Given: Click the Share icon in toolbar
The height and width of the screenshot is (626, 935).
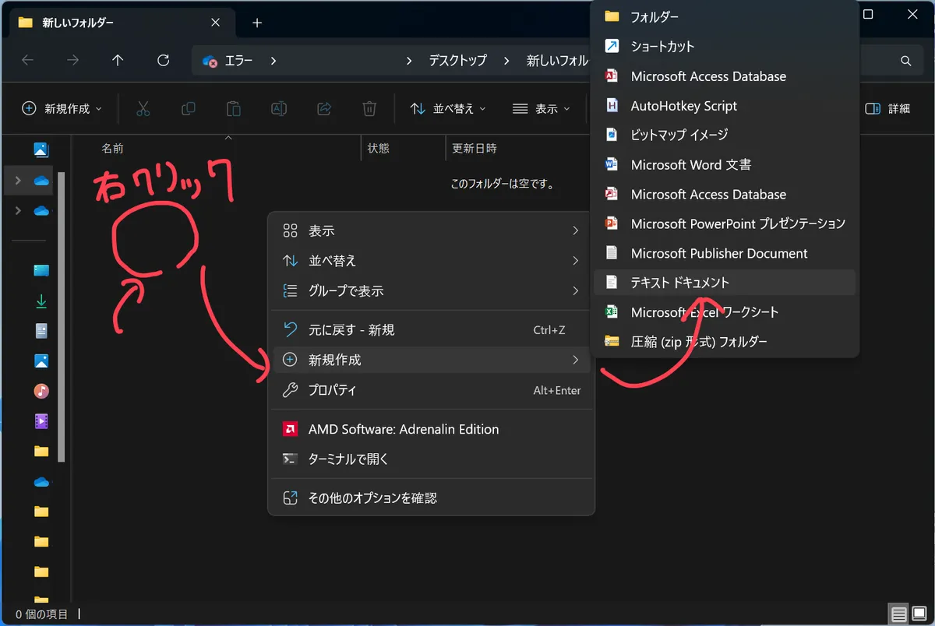Looking at the screenshot, I should click(x=324, y=109).
